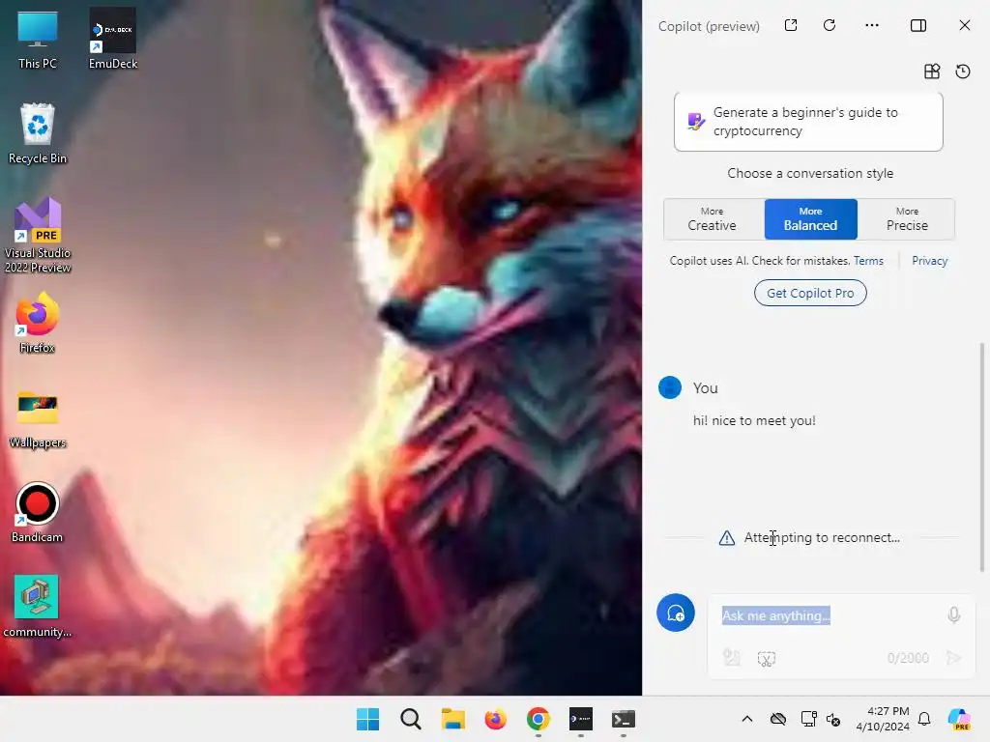Open the Windows Start menu
The image size is (990, 742).
(x=368, y=719)
